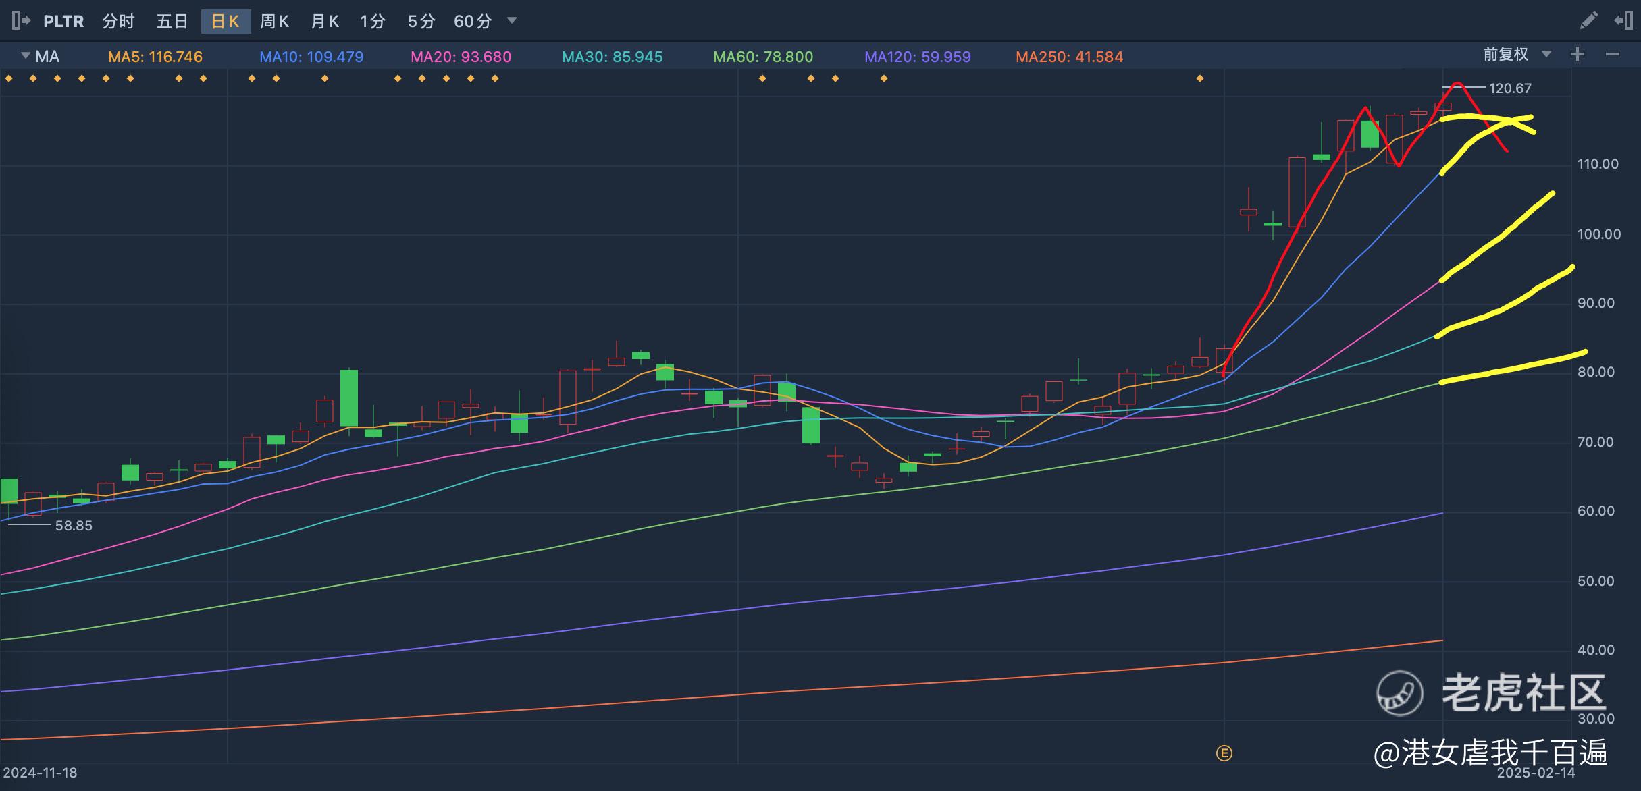This screenshot has height=791, width=1641.
Task: Click the earnings E marker icon
Action: coord(1224,753)
